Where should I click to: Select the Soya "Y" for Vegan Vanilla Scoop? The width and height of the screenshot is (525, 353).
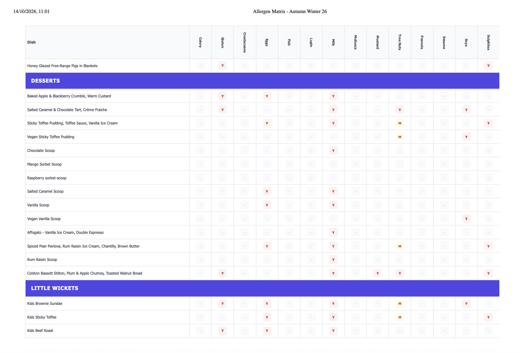[x=466, y=219]
